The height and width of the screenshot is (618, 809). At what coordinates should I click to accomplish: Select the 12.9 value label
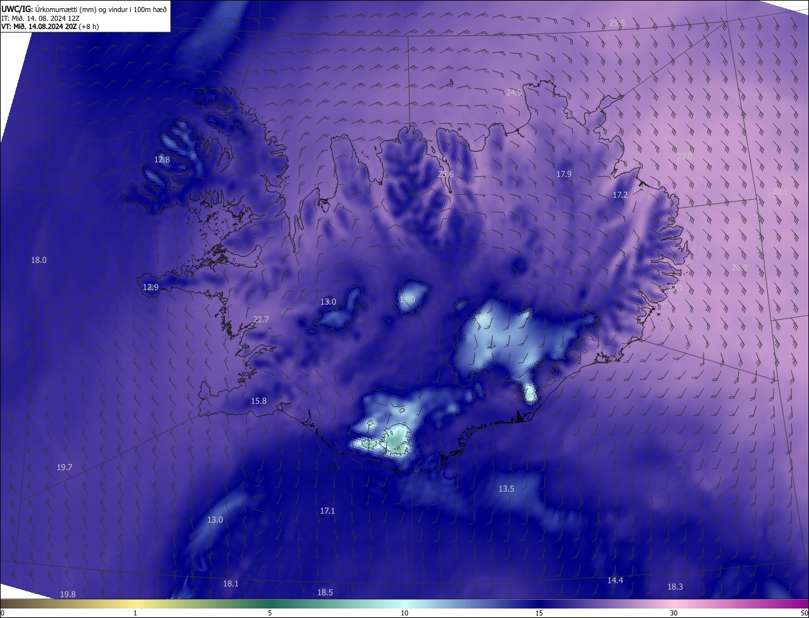pyautogui.click(x=150, y=288)
